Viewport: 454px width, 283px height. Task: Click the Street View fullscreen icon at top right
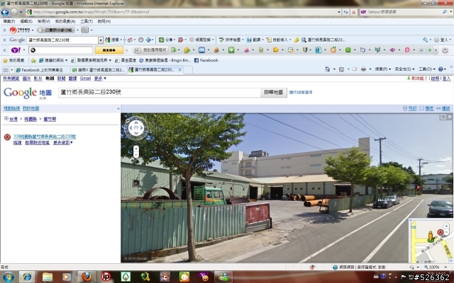443,117
